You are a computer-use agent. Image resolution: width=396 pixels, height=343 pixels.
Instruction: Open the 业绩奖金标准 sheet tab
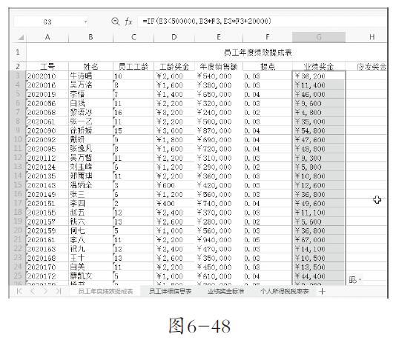pyautogui.click(x=225, y=291)
